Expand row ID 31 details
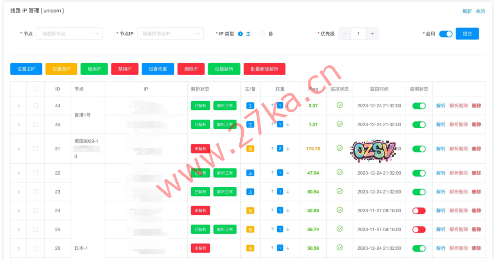The height and width of the screenshot is (259, 494). coord(19,149)
